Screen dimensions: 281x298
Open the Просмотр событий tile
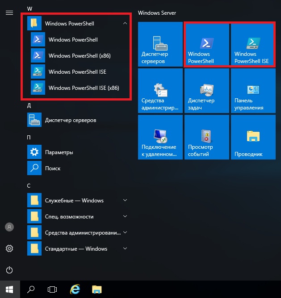(x=207, y=137)
